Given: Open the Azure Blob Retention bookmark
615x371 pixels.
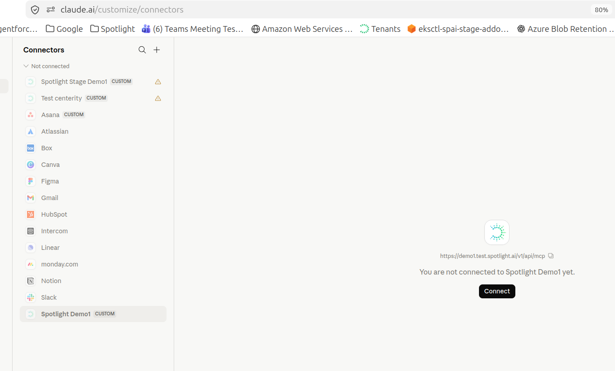Looking at the screenshot, I should click(566, 29).
